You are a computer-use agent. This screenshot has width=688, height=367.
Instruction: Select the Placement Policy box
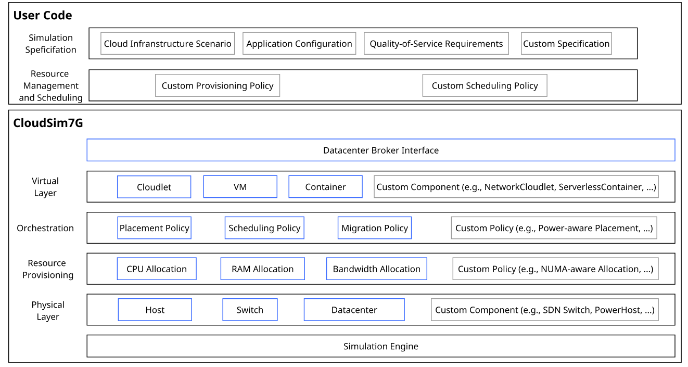click(x=154, y=228)
